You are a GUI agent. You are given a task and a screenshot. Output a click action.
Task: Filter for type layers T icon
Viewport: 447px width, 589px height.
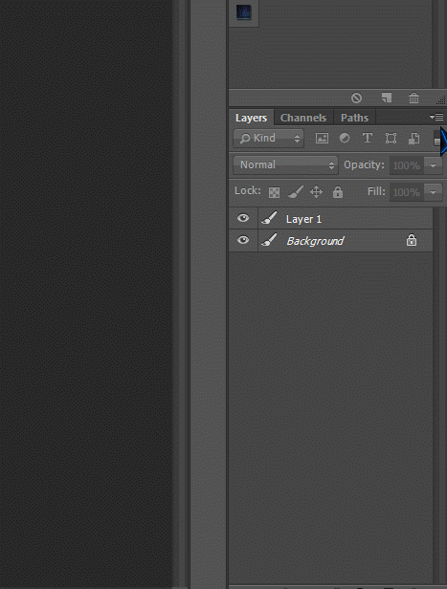pyautogui.click(x=368, y=139)
